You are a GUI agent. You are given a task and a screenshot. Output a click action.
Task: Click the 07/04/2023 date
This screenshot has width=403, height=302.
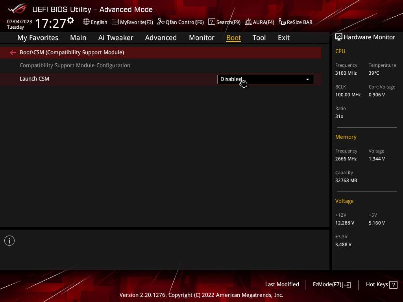coord(20,22)
